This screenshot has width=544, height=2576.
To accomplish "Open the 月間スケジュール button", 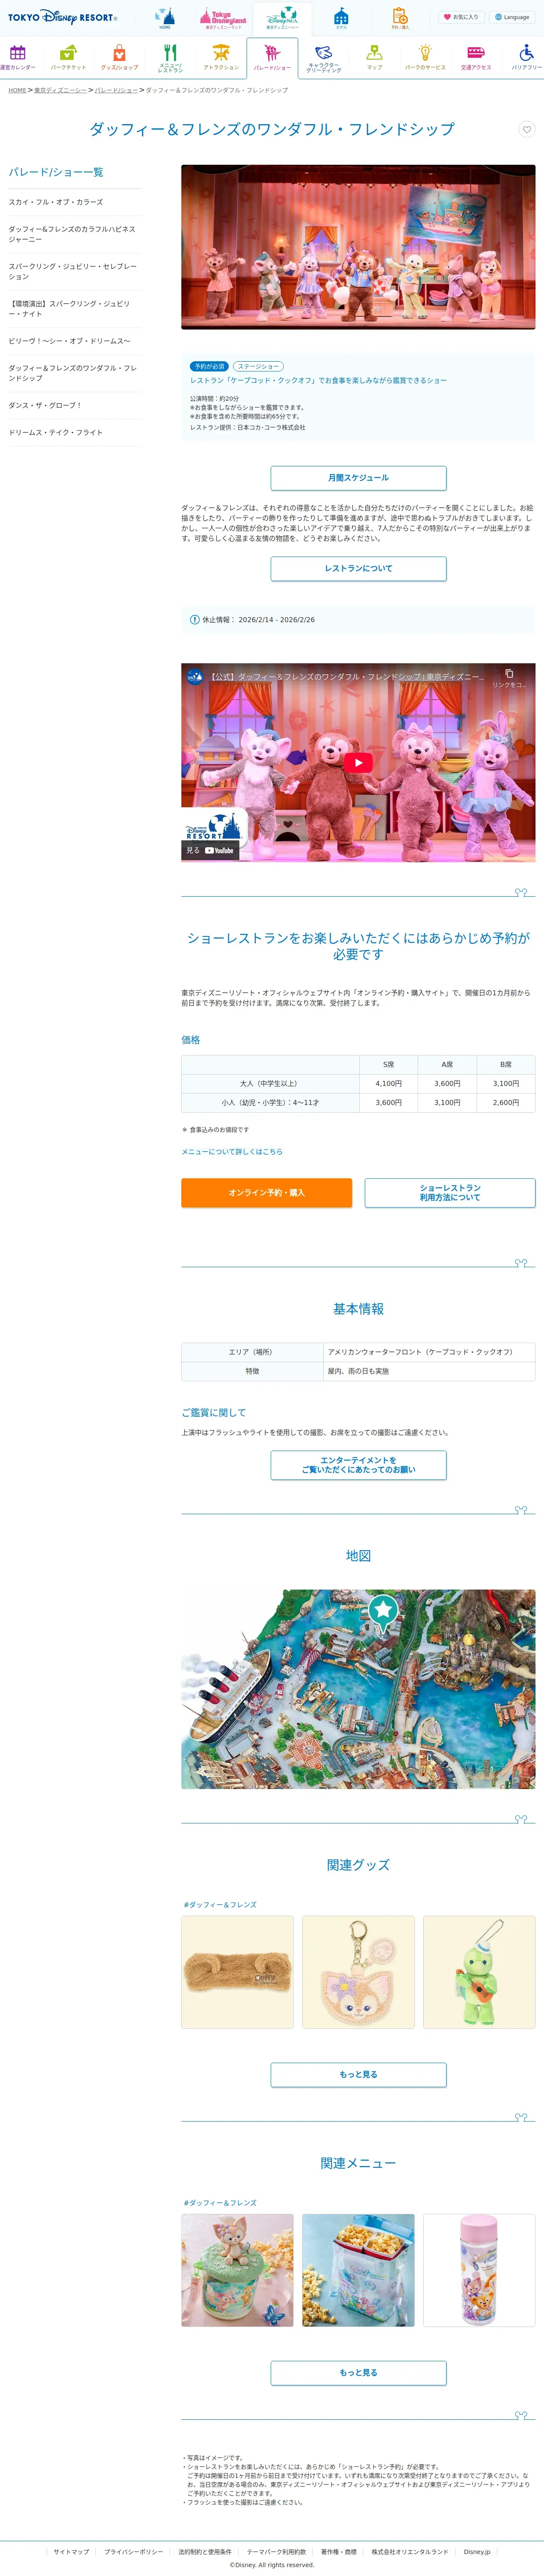I will tap(358, 478).
